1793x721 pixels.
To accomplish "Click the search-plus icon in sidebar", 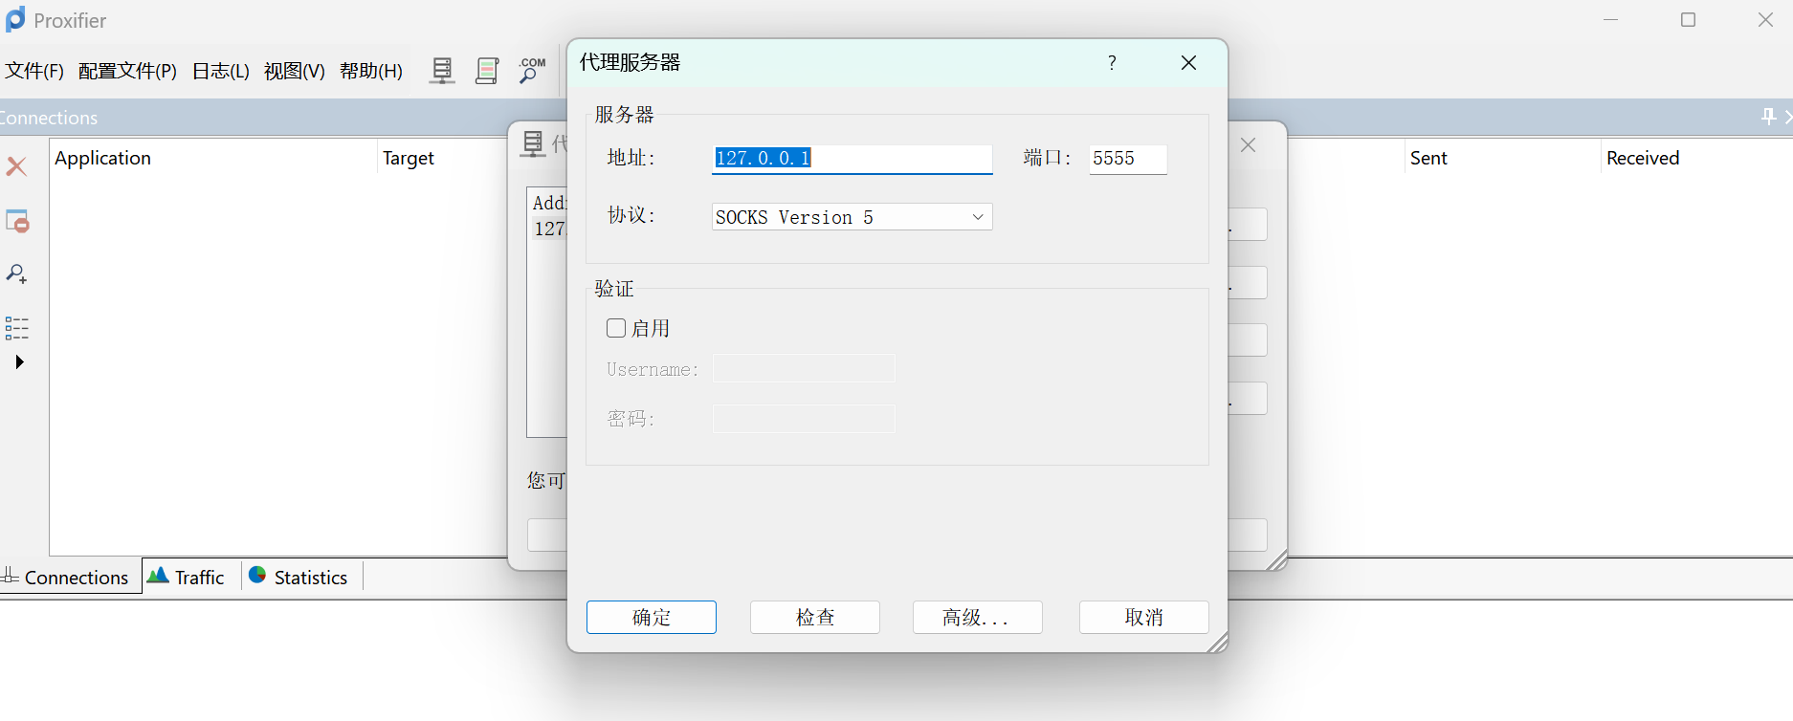I will click(17, 274).
